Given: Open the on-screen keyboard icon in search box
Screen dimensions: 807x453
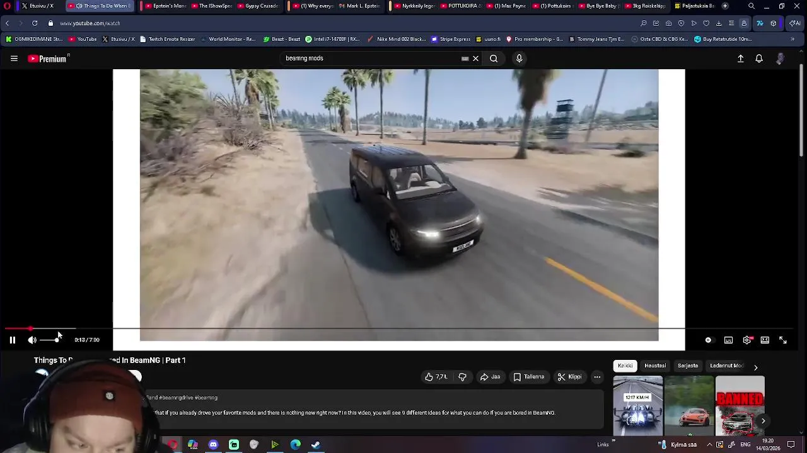Looking at the screenshot, I should 465,59.
